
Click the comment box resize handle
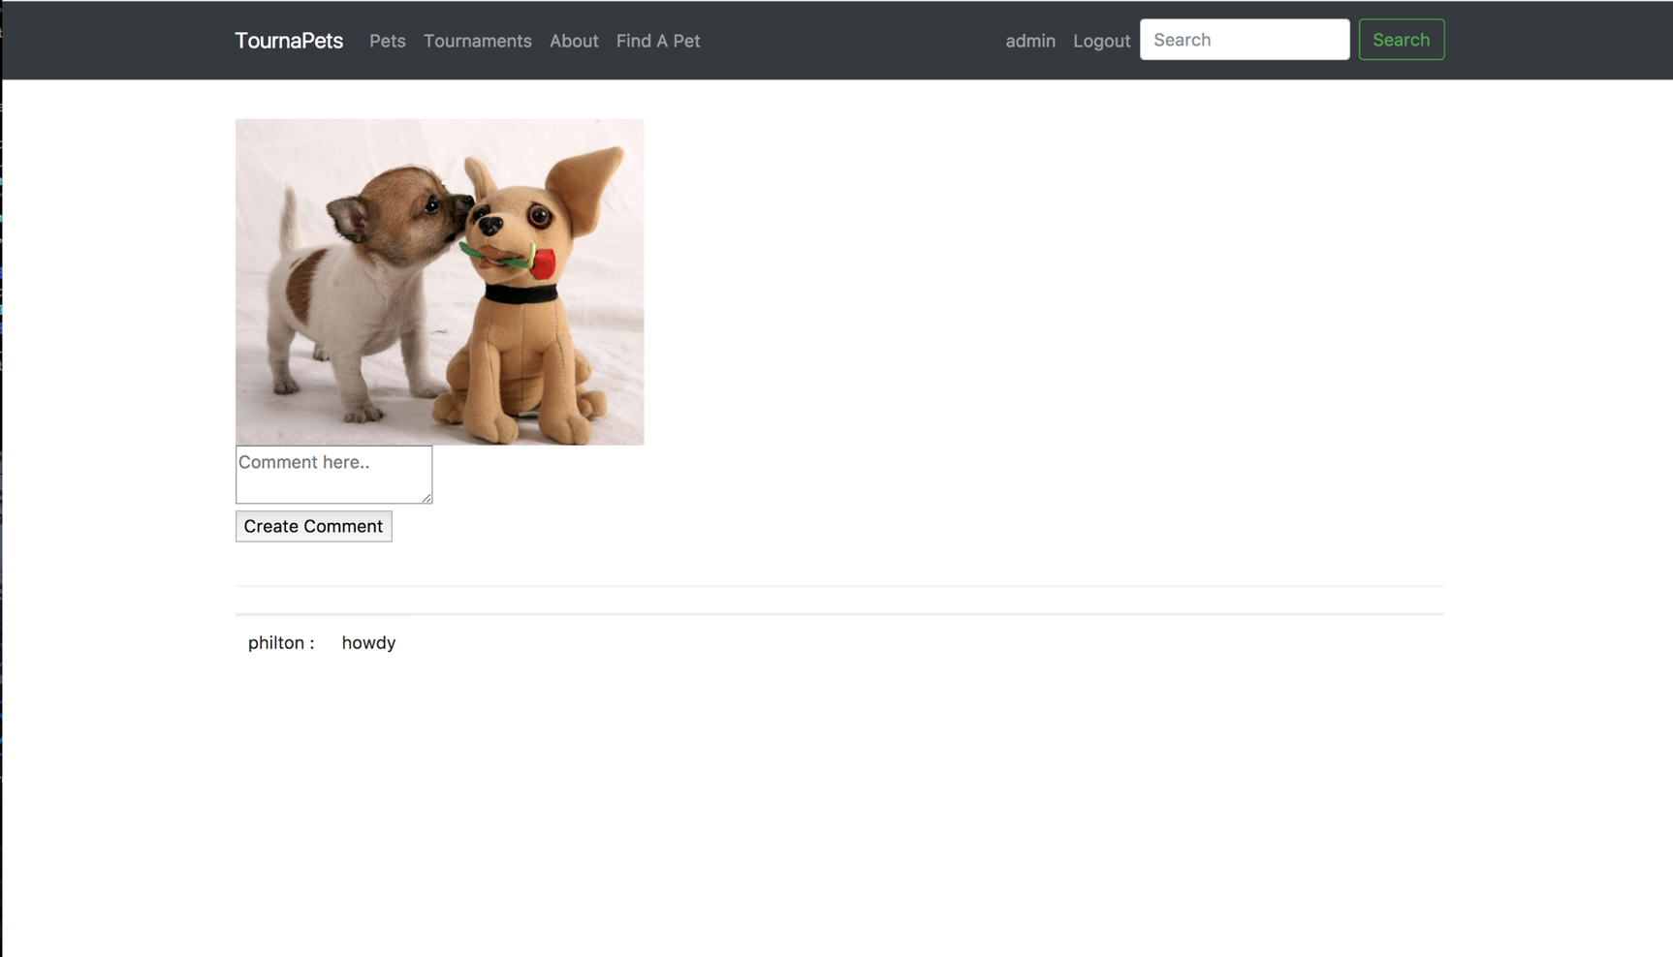coord(426,498)
